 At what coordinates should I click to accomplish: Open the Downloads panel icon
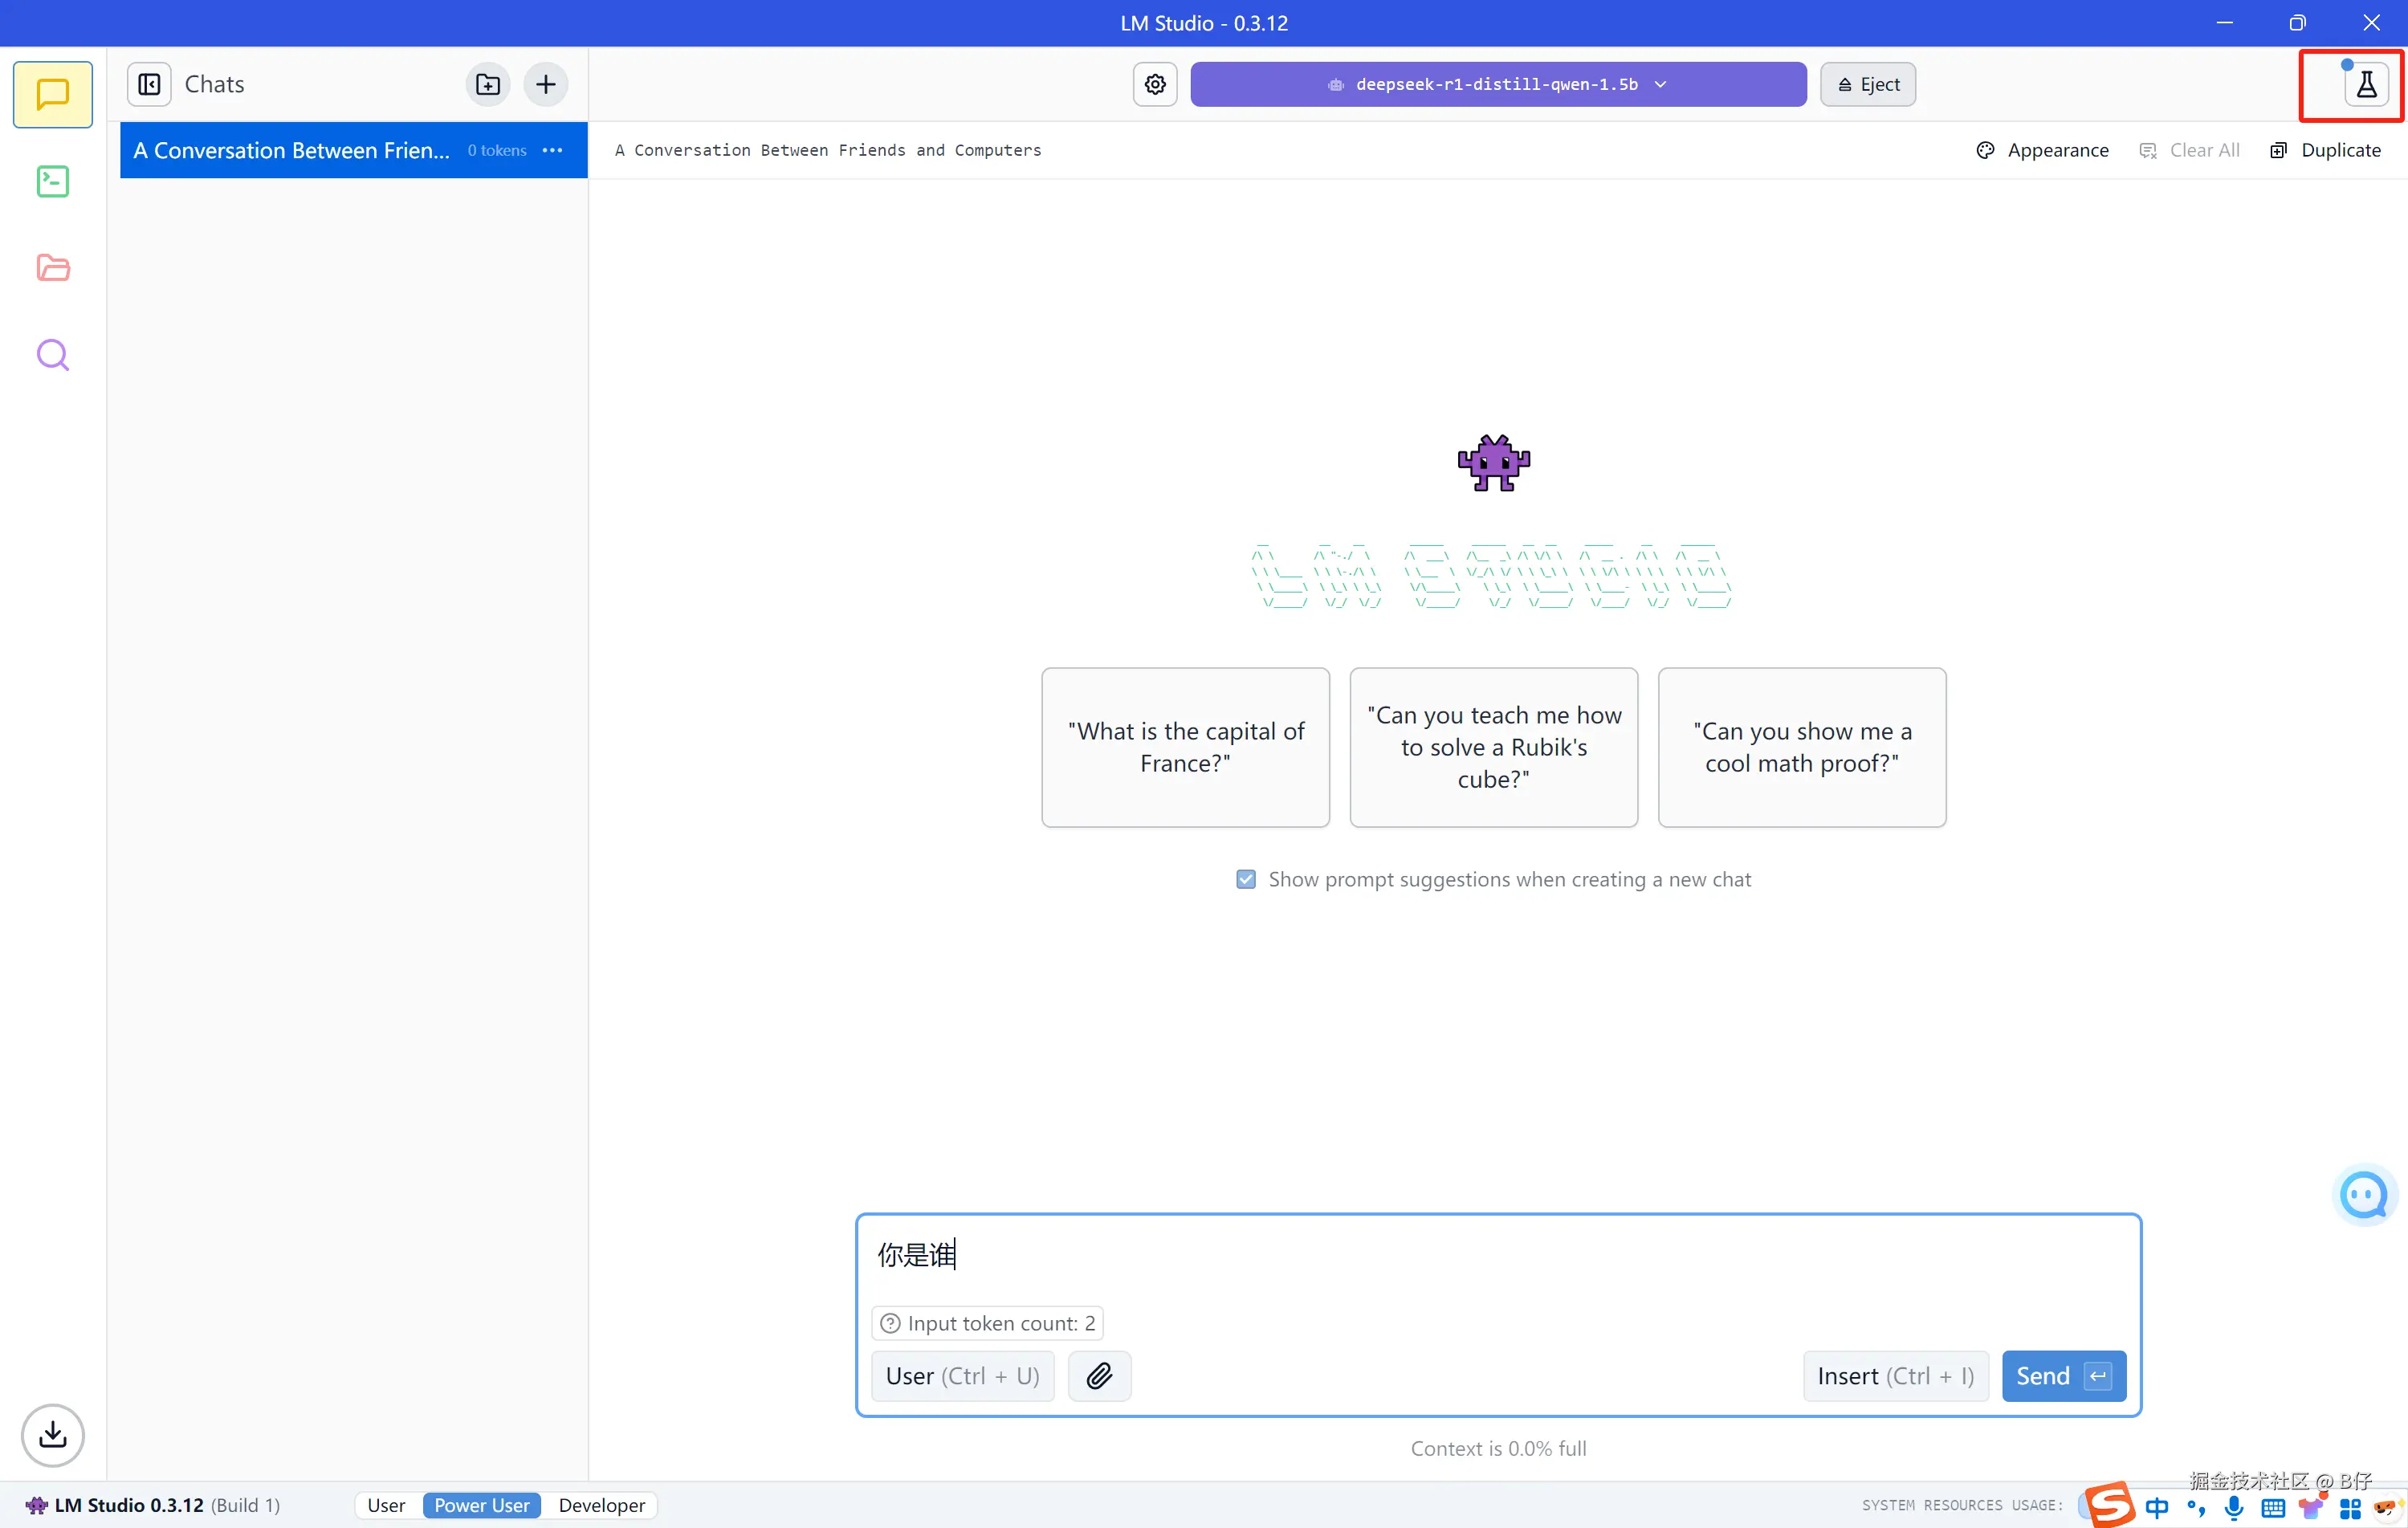(52, 1435)
